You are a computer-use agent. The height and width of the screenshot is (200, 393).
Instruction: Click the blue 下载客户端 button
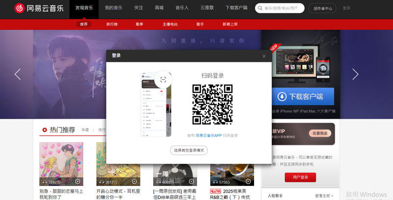tap(303, 97)
